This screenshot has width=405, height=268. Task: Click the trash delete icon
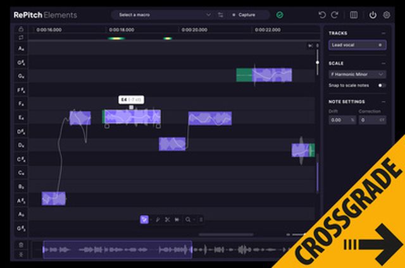(x=21, y=245)
